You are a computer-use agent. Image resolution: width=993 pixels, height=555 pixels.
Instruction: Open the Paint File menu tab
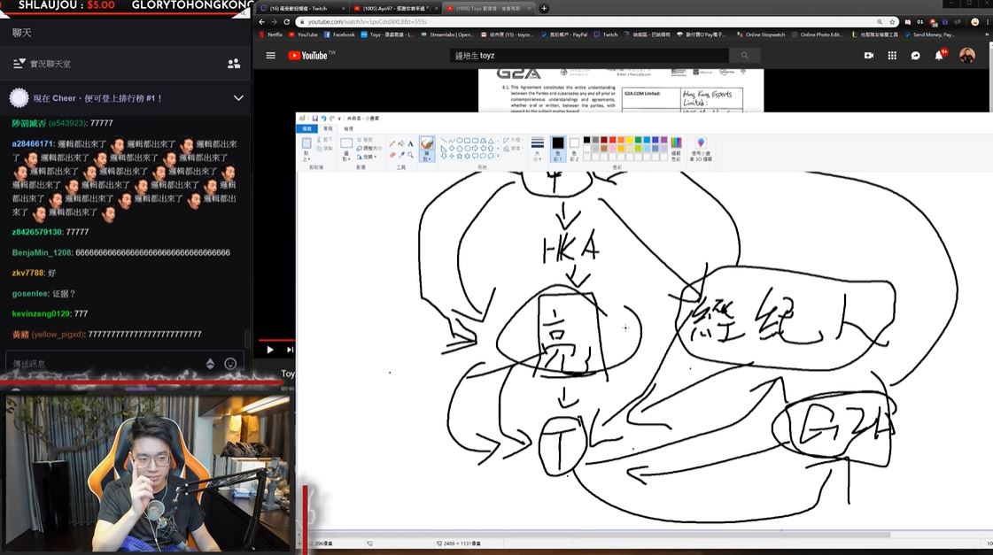pyautogui.click(x=307, y=128)
